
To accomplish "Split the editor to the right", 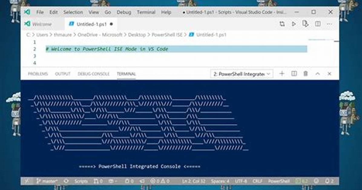I will tap(318, 24).
